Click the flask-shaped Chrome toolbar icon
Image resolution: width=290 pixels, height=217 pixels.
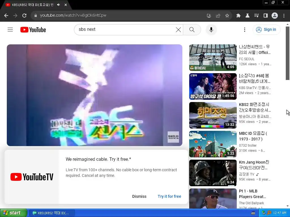[x=247, y=16]
